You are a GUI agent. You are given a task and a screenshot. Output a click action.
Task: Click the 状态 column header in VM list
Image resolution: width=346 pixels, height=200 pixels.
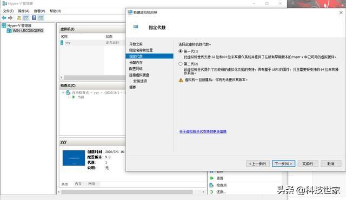point(109,37)
